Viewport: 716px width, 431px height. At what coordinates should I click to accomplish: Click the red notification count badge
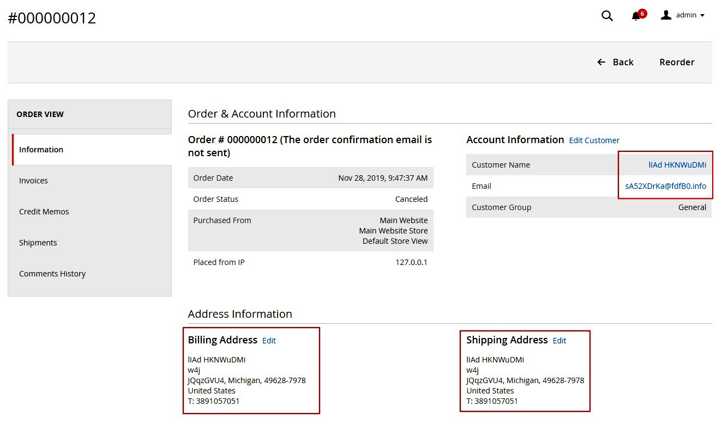[642, 13]
